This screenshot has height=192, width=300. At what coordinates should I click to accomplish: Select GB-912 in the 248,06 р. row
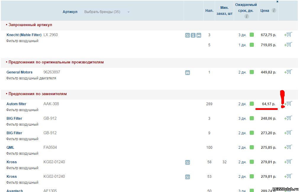(x=50, y=119)
